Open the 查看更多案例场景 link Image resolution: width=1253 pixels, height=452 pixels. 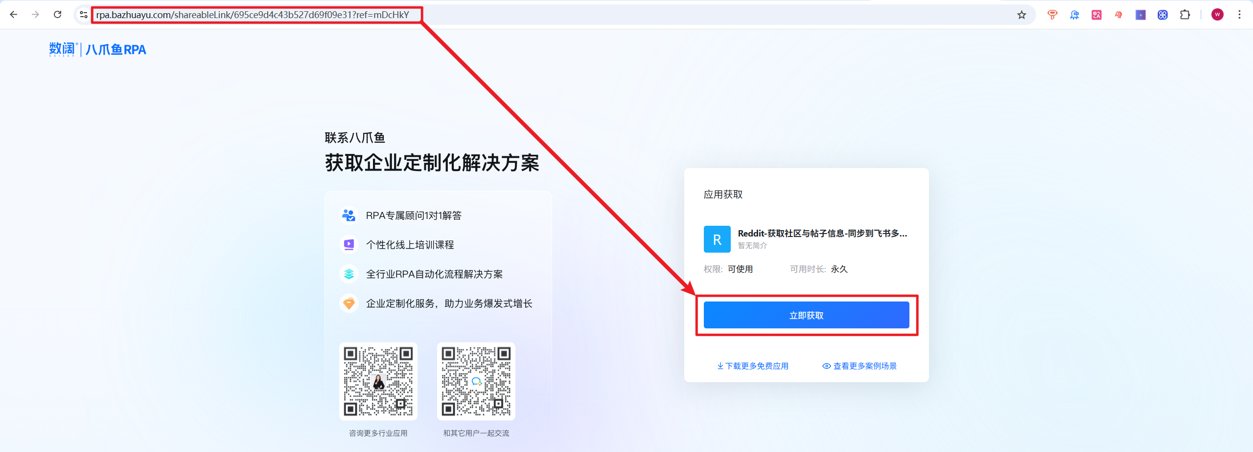(859, 366)
